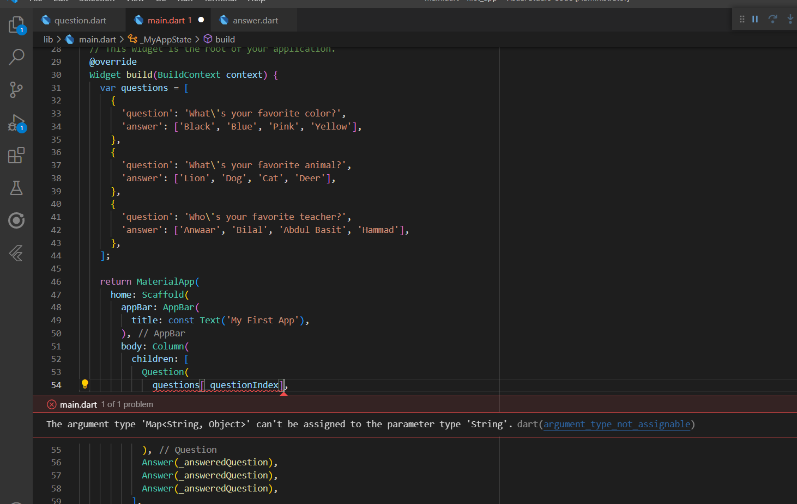Click the "title: const Text('My First App')" line
This screenshot has width=797, height=504.
(x=220, y=320)
